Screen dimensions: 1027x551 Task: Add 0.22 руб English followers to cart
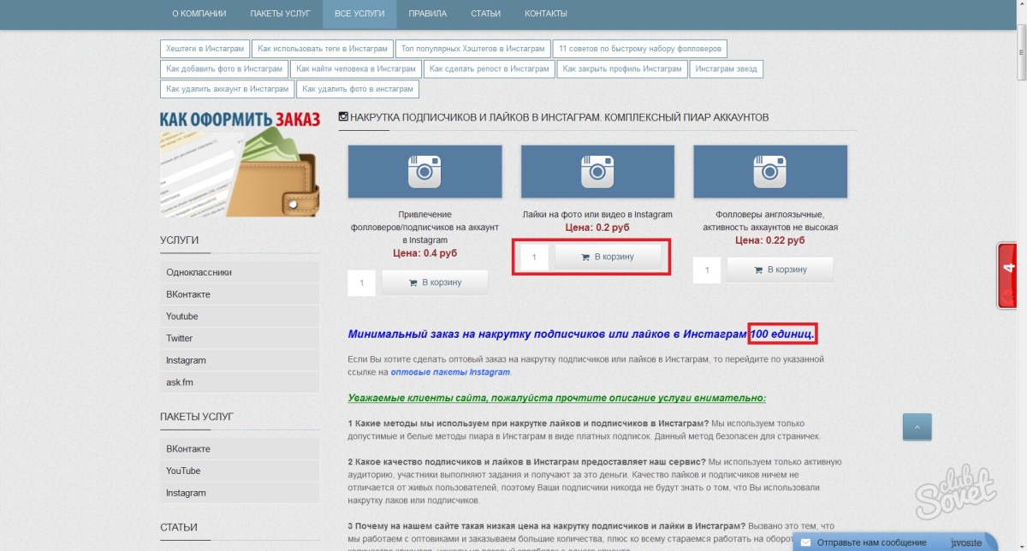[780, 270]
